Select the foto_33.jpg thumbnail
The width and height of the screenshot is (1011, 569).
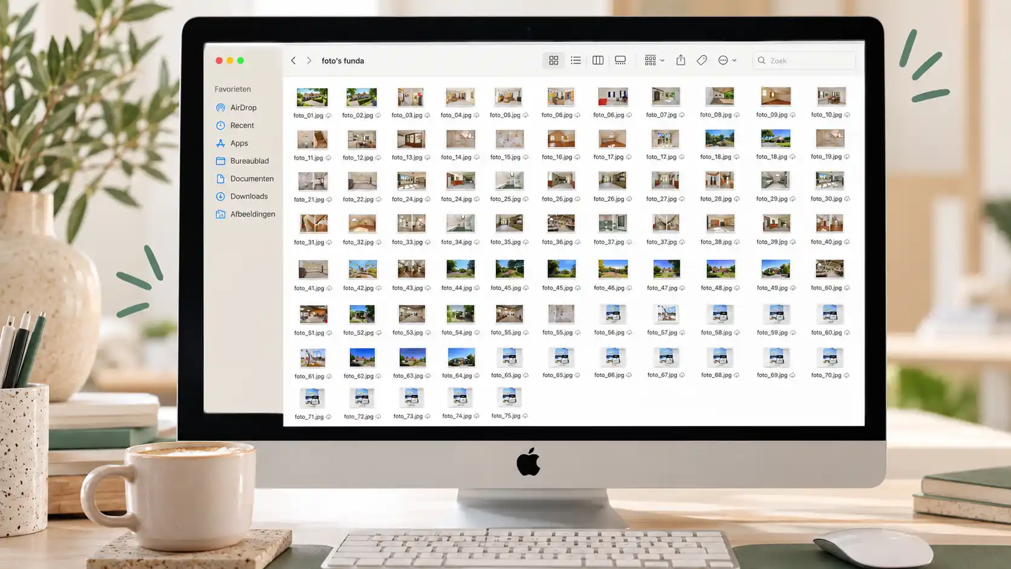411,223
